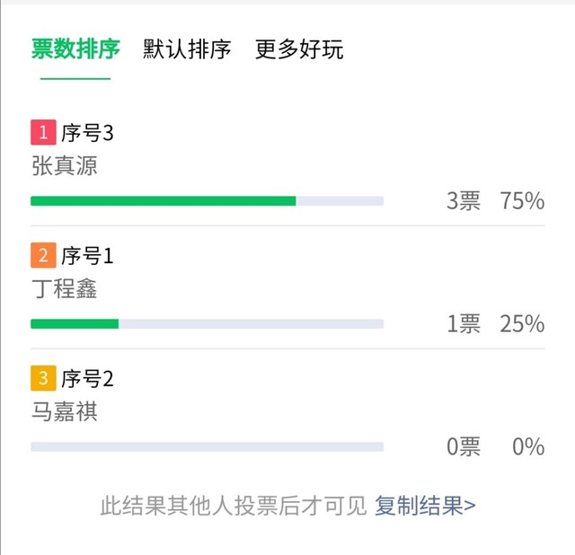Screen dimensions: 575x555
Task: Select candidate name 张真源
Action: point(64,166)
